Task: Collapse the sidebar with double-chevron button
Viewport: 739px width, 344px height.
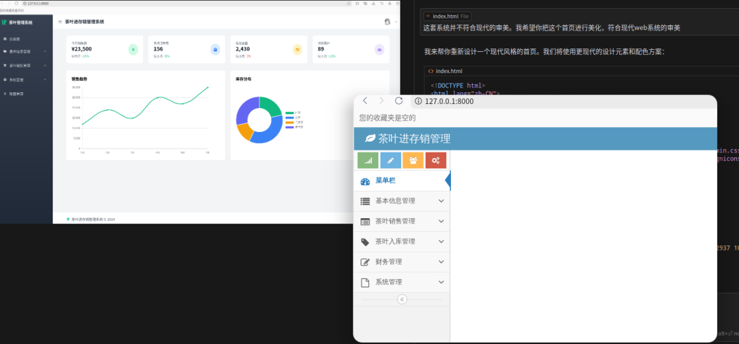Action: click(402, 300)
